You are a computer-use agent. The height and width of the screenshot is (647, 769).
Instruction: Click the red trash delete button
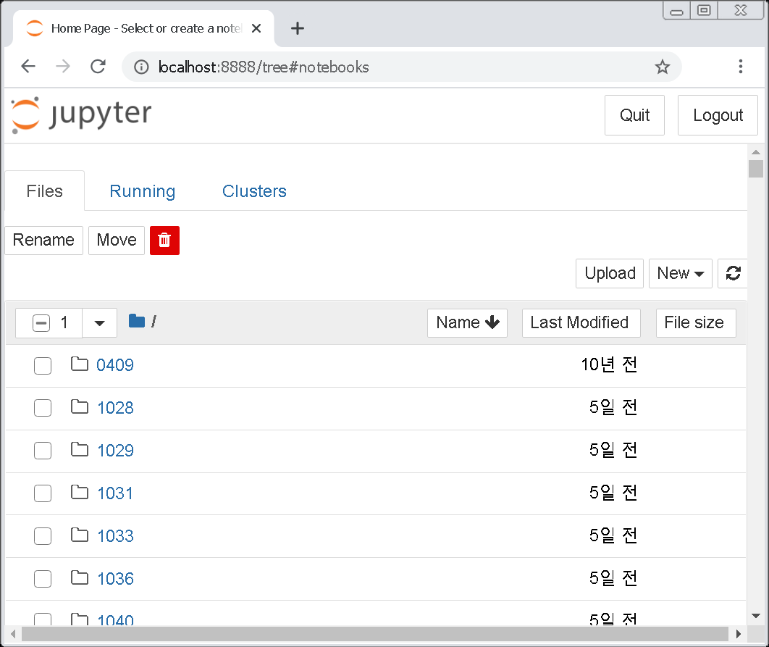click(x=164, y=240)
